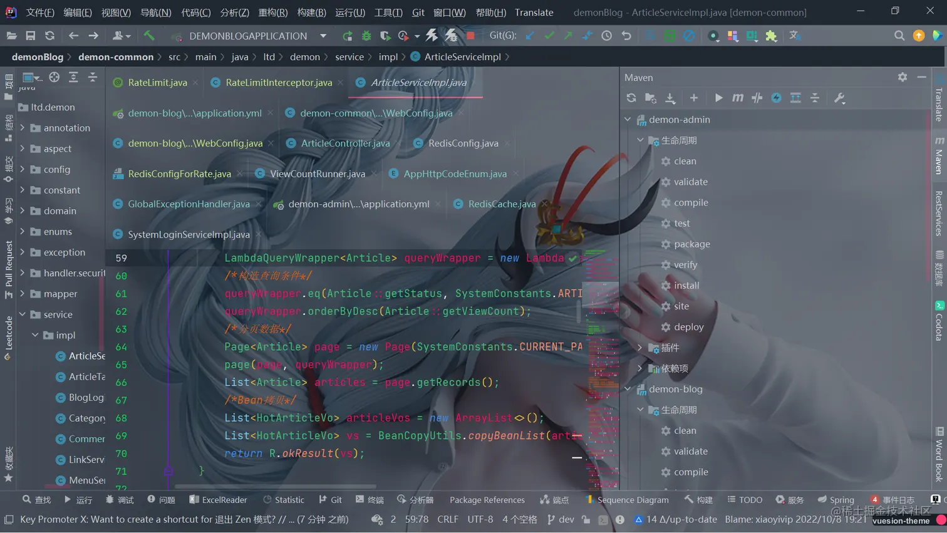Open the 重构(R) menu
Screen dimensions: 947x533
(273, 13)
